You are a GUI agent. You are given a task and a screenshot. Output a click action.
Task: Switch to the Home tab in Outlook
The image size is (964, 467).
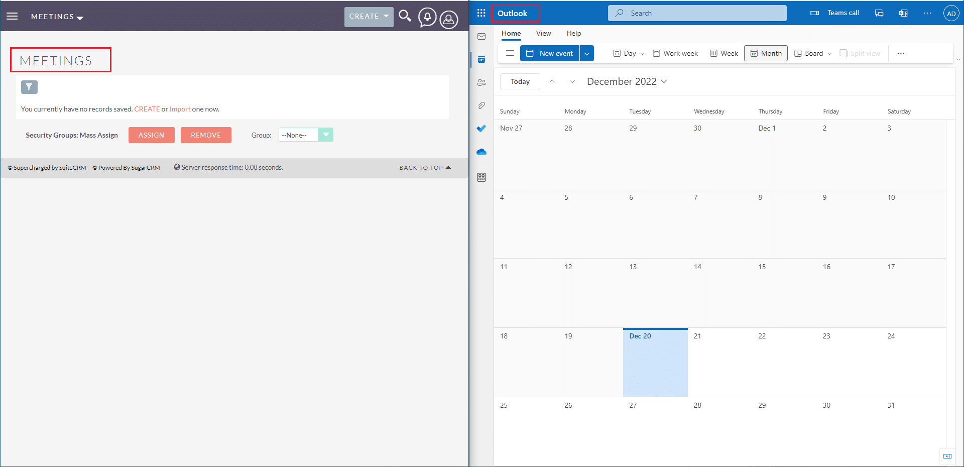tap(511, 34)
